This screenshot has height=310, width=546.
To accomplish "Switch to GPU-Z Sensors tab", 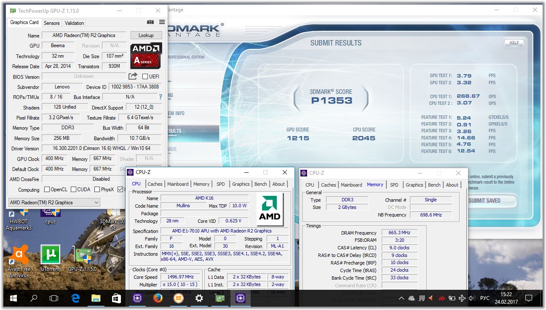I will [x=52, y=23].
